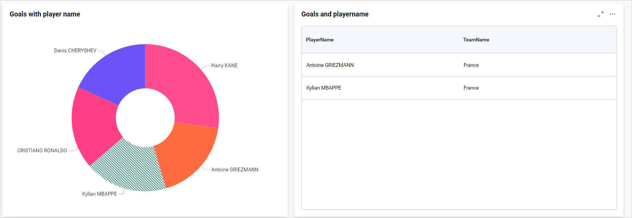
Task: Click the Denis CHERYSHEV data label
Action: [x=75, y=50]
